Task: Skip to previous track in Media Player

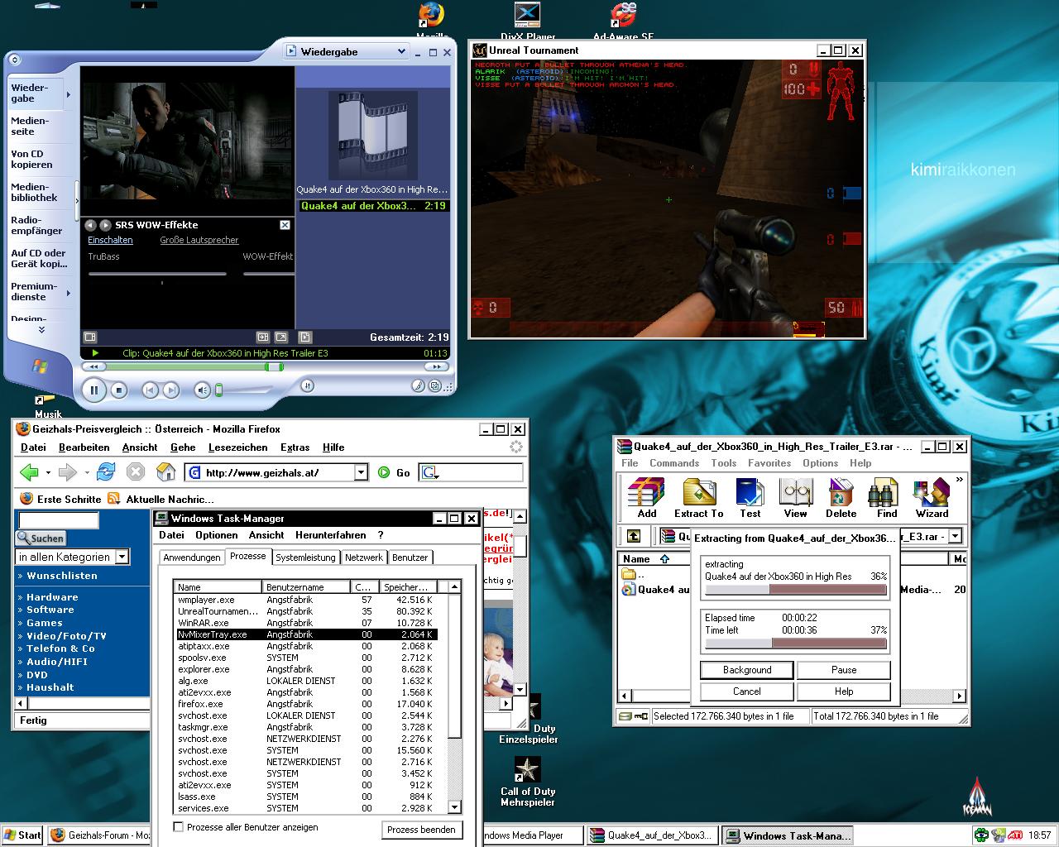Action: click(150, 390)
